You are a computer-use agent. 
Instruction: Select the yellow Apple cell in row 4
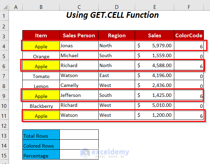[x=41, y=46]
